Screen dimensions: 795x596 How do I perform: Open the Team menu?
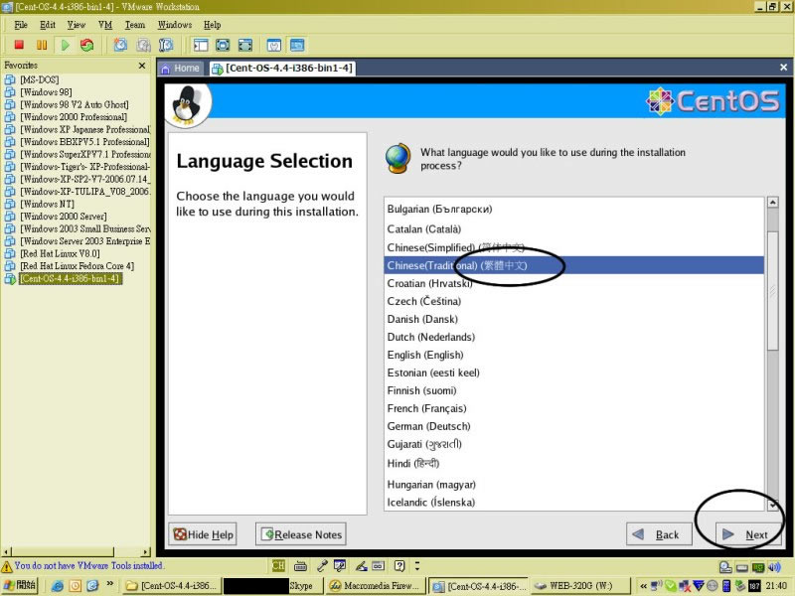135,25
